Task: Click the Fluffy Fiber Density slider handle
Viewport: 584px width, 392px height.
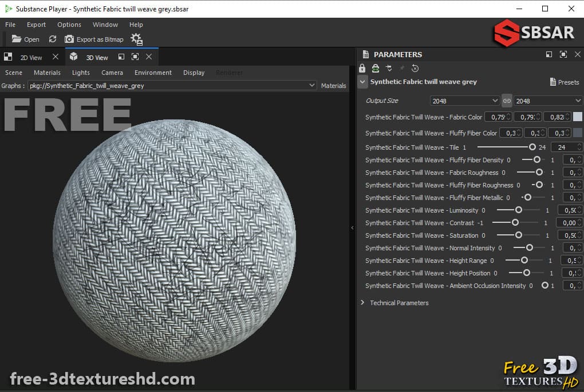Action: point(536,159)
